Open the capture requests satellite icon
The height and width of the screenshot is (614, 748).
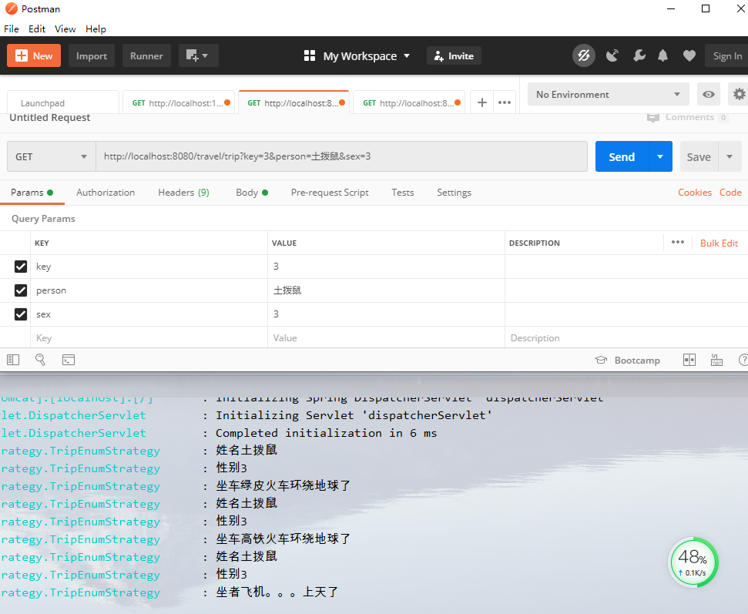[612, 55]
